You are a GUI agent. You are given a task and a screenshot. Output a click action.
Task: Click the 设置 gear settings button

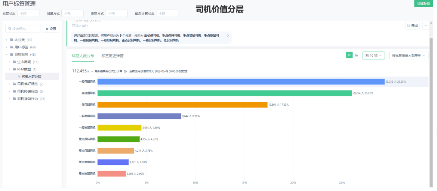51,29
